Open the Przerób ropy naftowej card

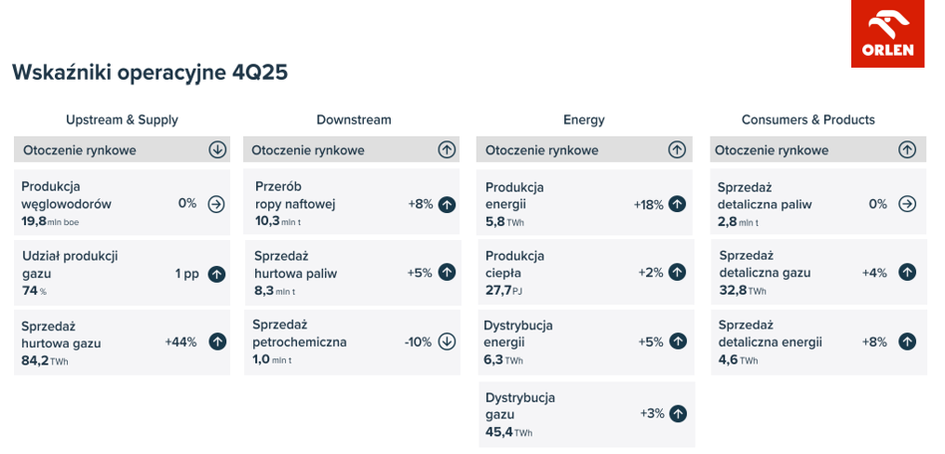tap(352, 202)
